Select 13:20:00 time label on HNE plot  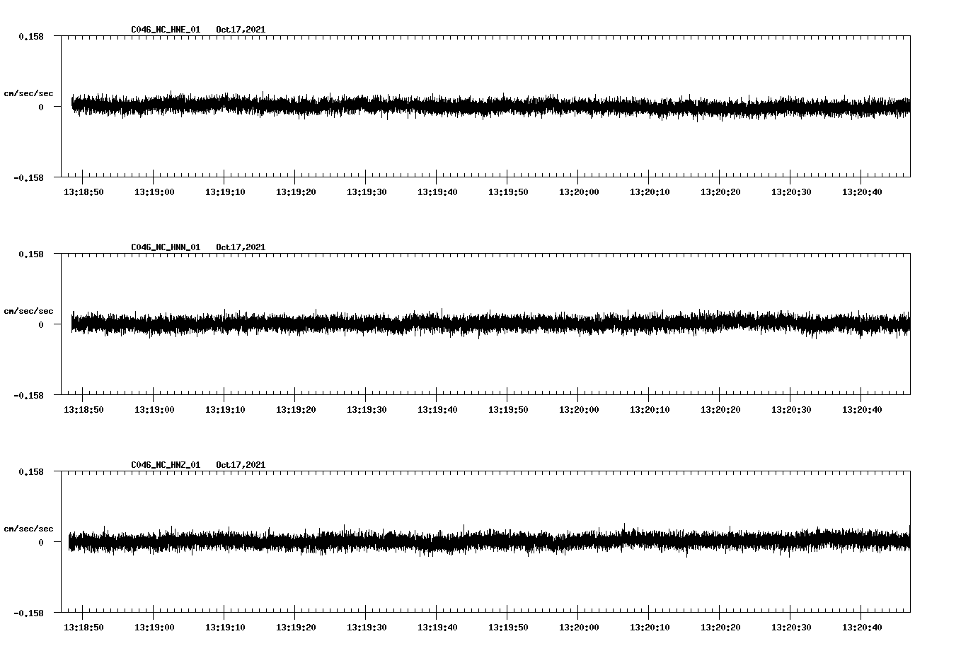(x=579, y=192)
